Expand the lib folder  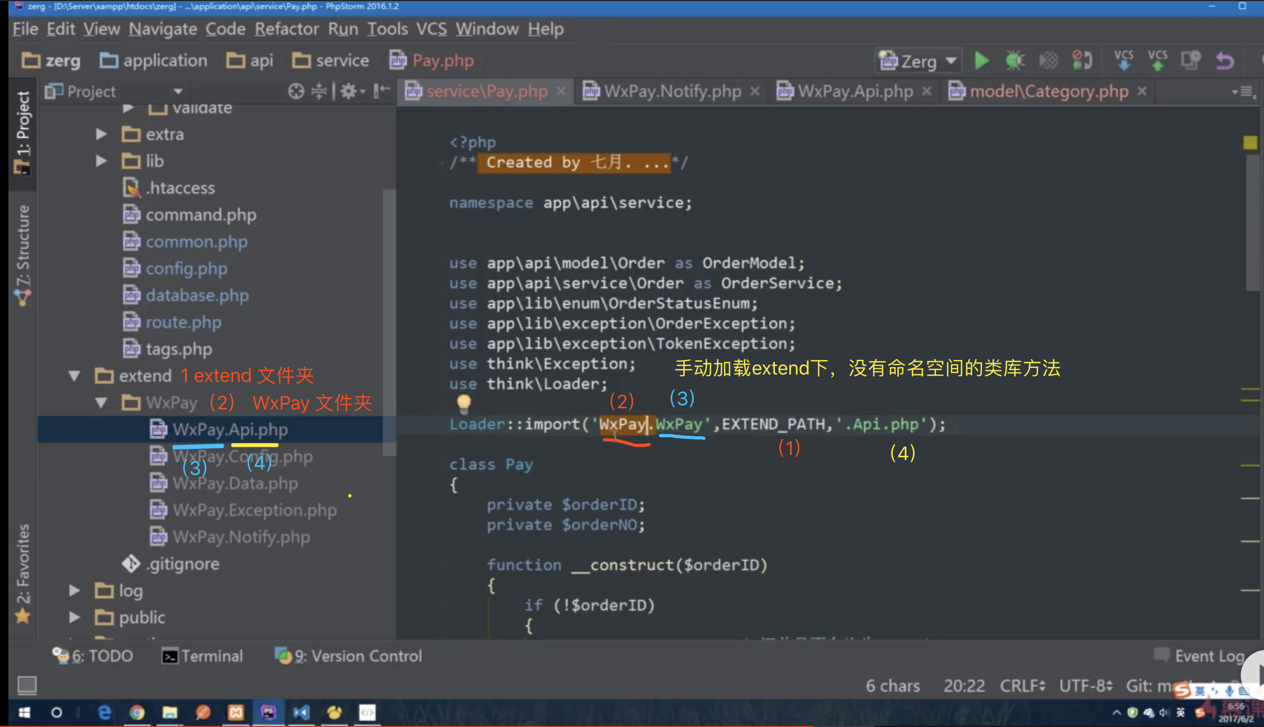pyautogui.click(x=101, y=161)
